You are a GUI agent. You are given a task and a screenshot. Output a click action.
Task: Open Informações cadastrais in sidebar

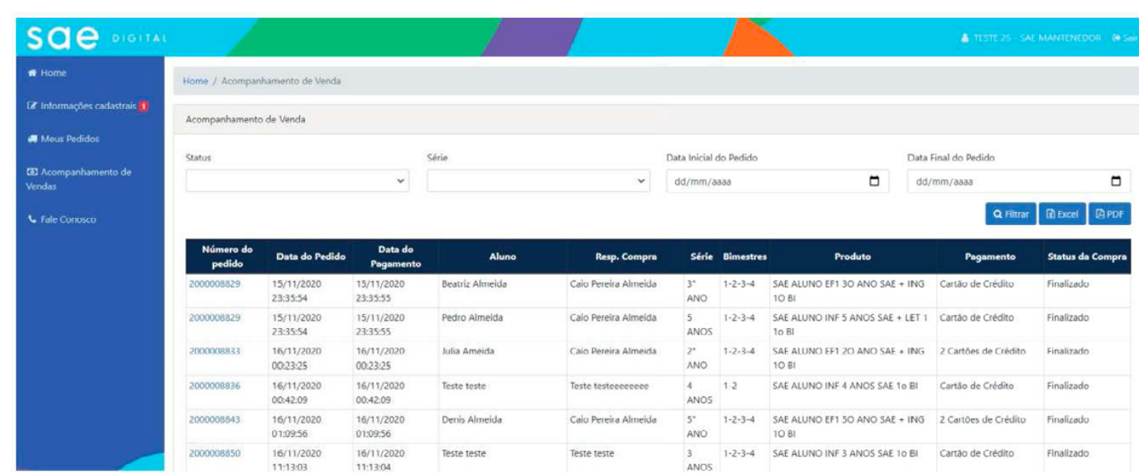coord(88,106)
